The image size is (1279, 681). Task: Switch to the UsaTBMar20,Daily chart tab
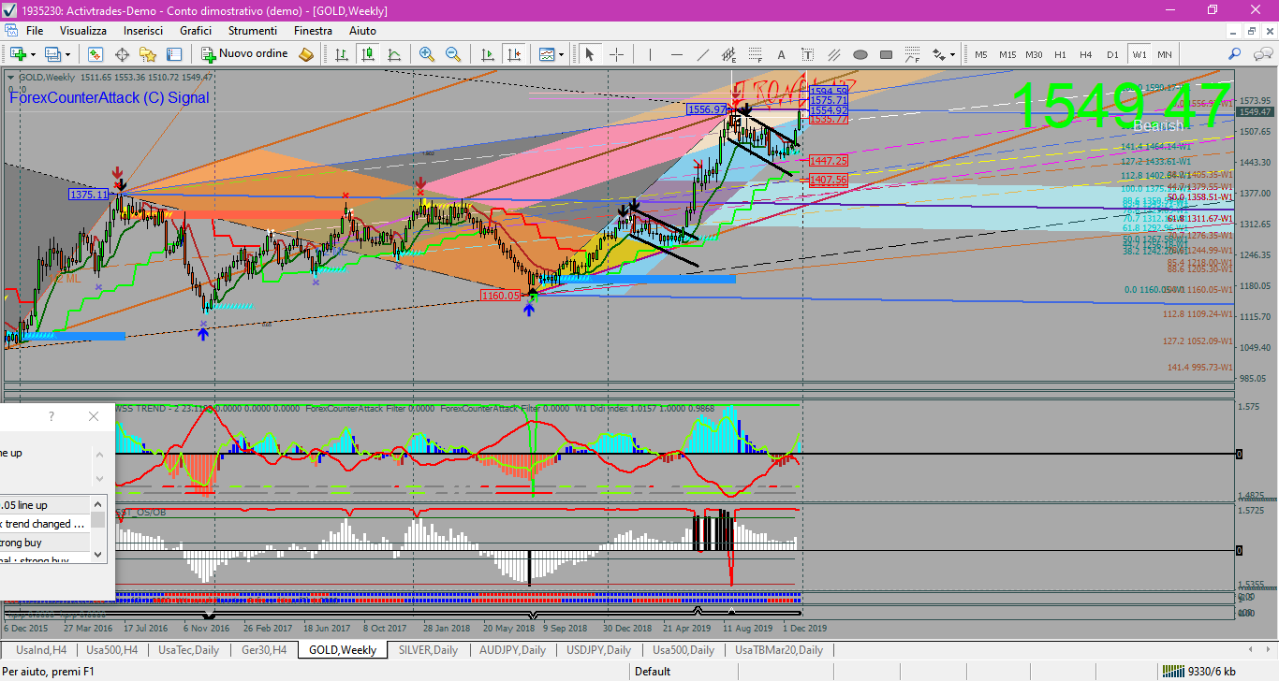coord(778,649)
